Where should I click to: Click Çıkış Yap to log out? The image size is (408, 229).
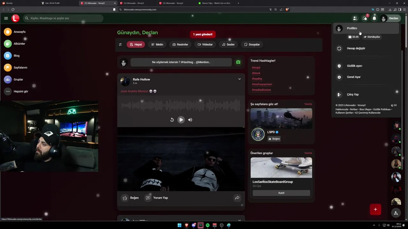tap(366, 94)
